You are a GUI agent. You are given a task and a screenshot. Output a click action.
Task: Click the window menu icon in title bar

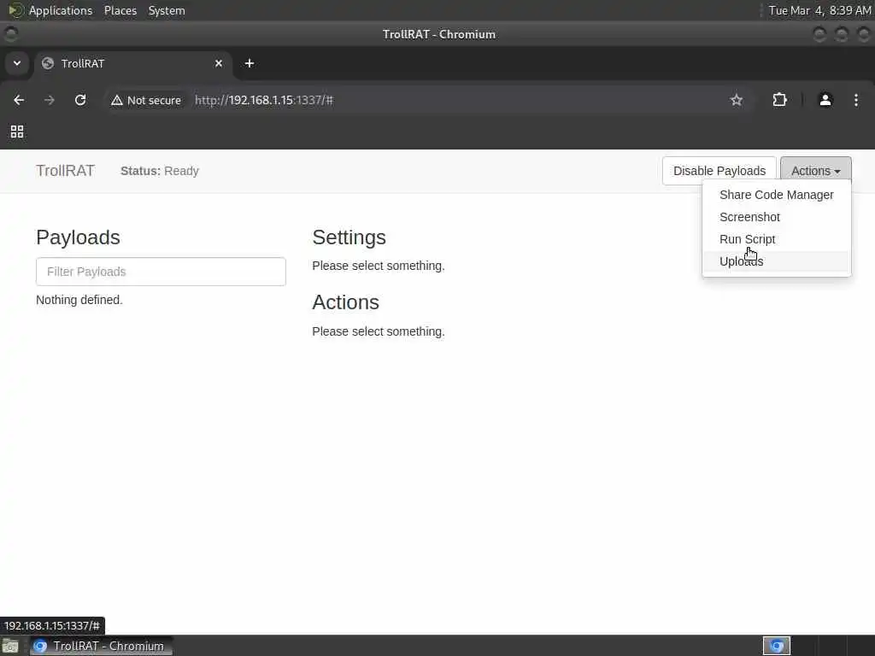10,34
